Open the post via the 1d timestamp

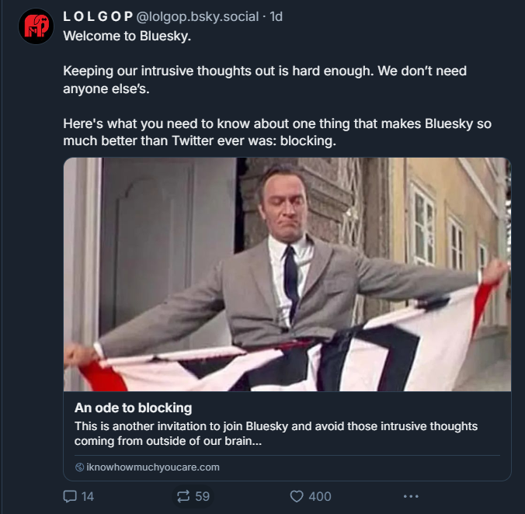click(x=276, y=16)
